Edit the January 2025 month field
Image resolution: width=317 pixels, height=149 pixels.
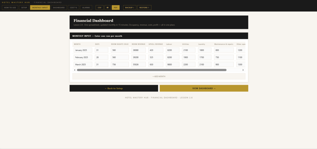[x=83, y=50]
